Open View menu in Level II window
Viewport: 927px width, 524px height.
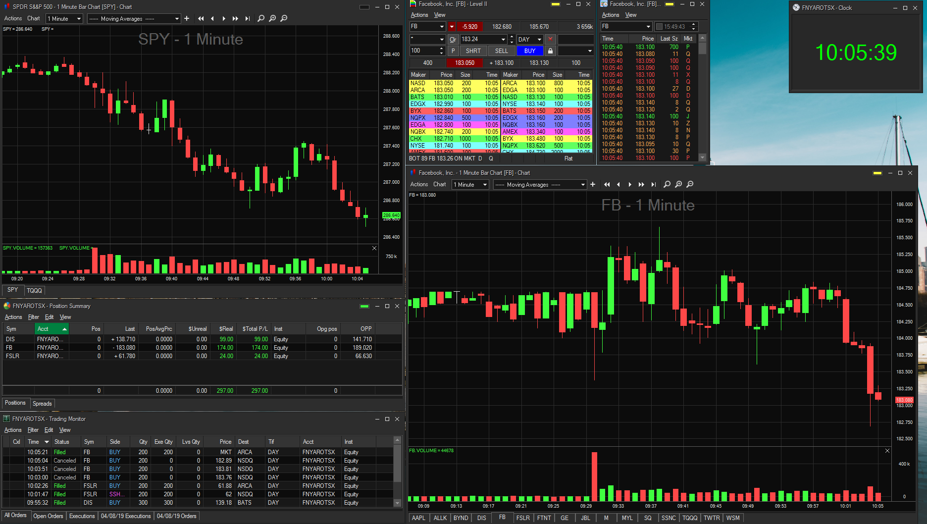pyautogui.click(x=440, y=15)
